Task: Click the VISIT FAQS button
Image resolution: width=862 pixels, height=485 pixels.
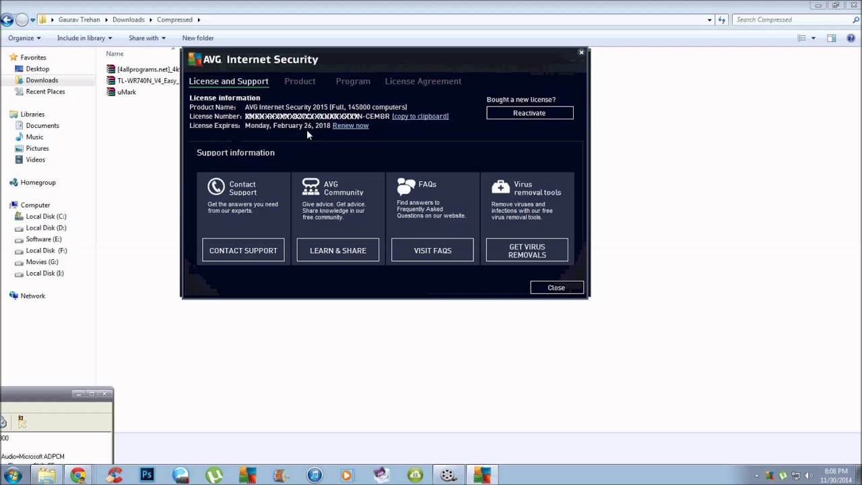Action: pos(432,251)
